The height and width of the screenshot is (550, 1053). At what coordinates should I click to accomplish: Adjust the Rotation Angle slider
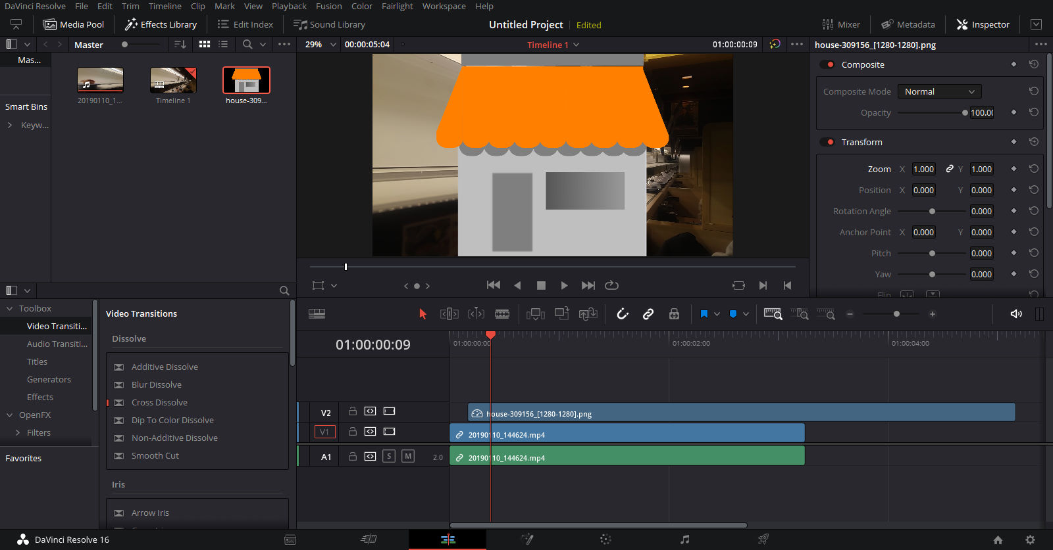(932, 211)
